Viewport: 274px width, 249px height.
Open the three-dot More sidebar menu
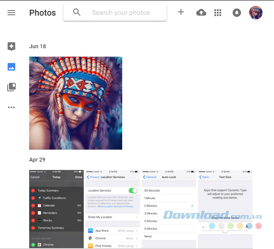[x=11, y=107]
